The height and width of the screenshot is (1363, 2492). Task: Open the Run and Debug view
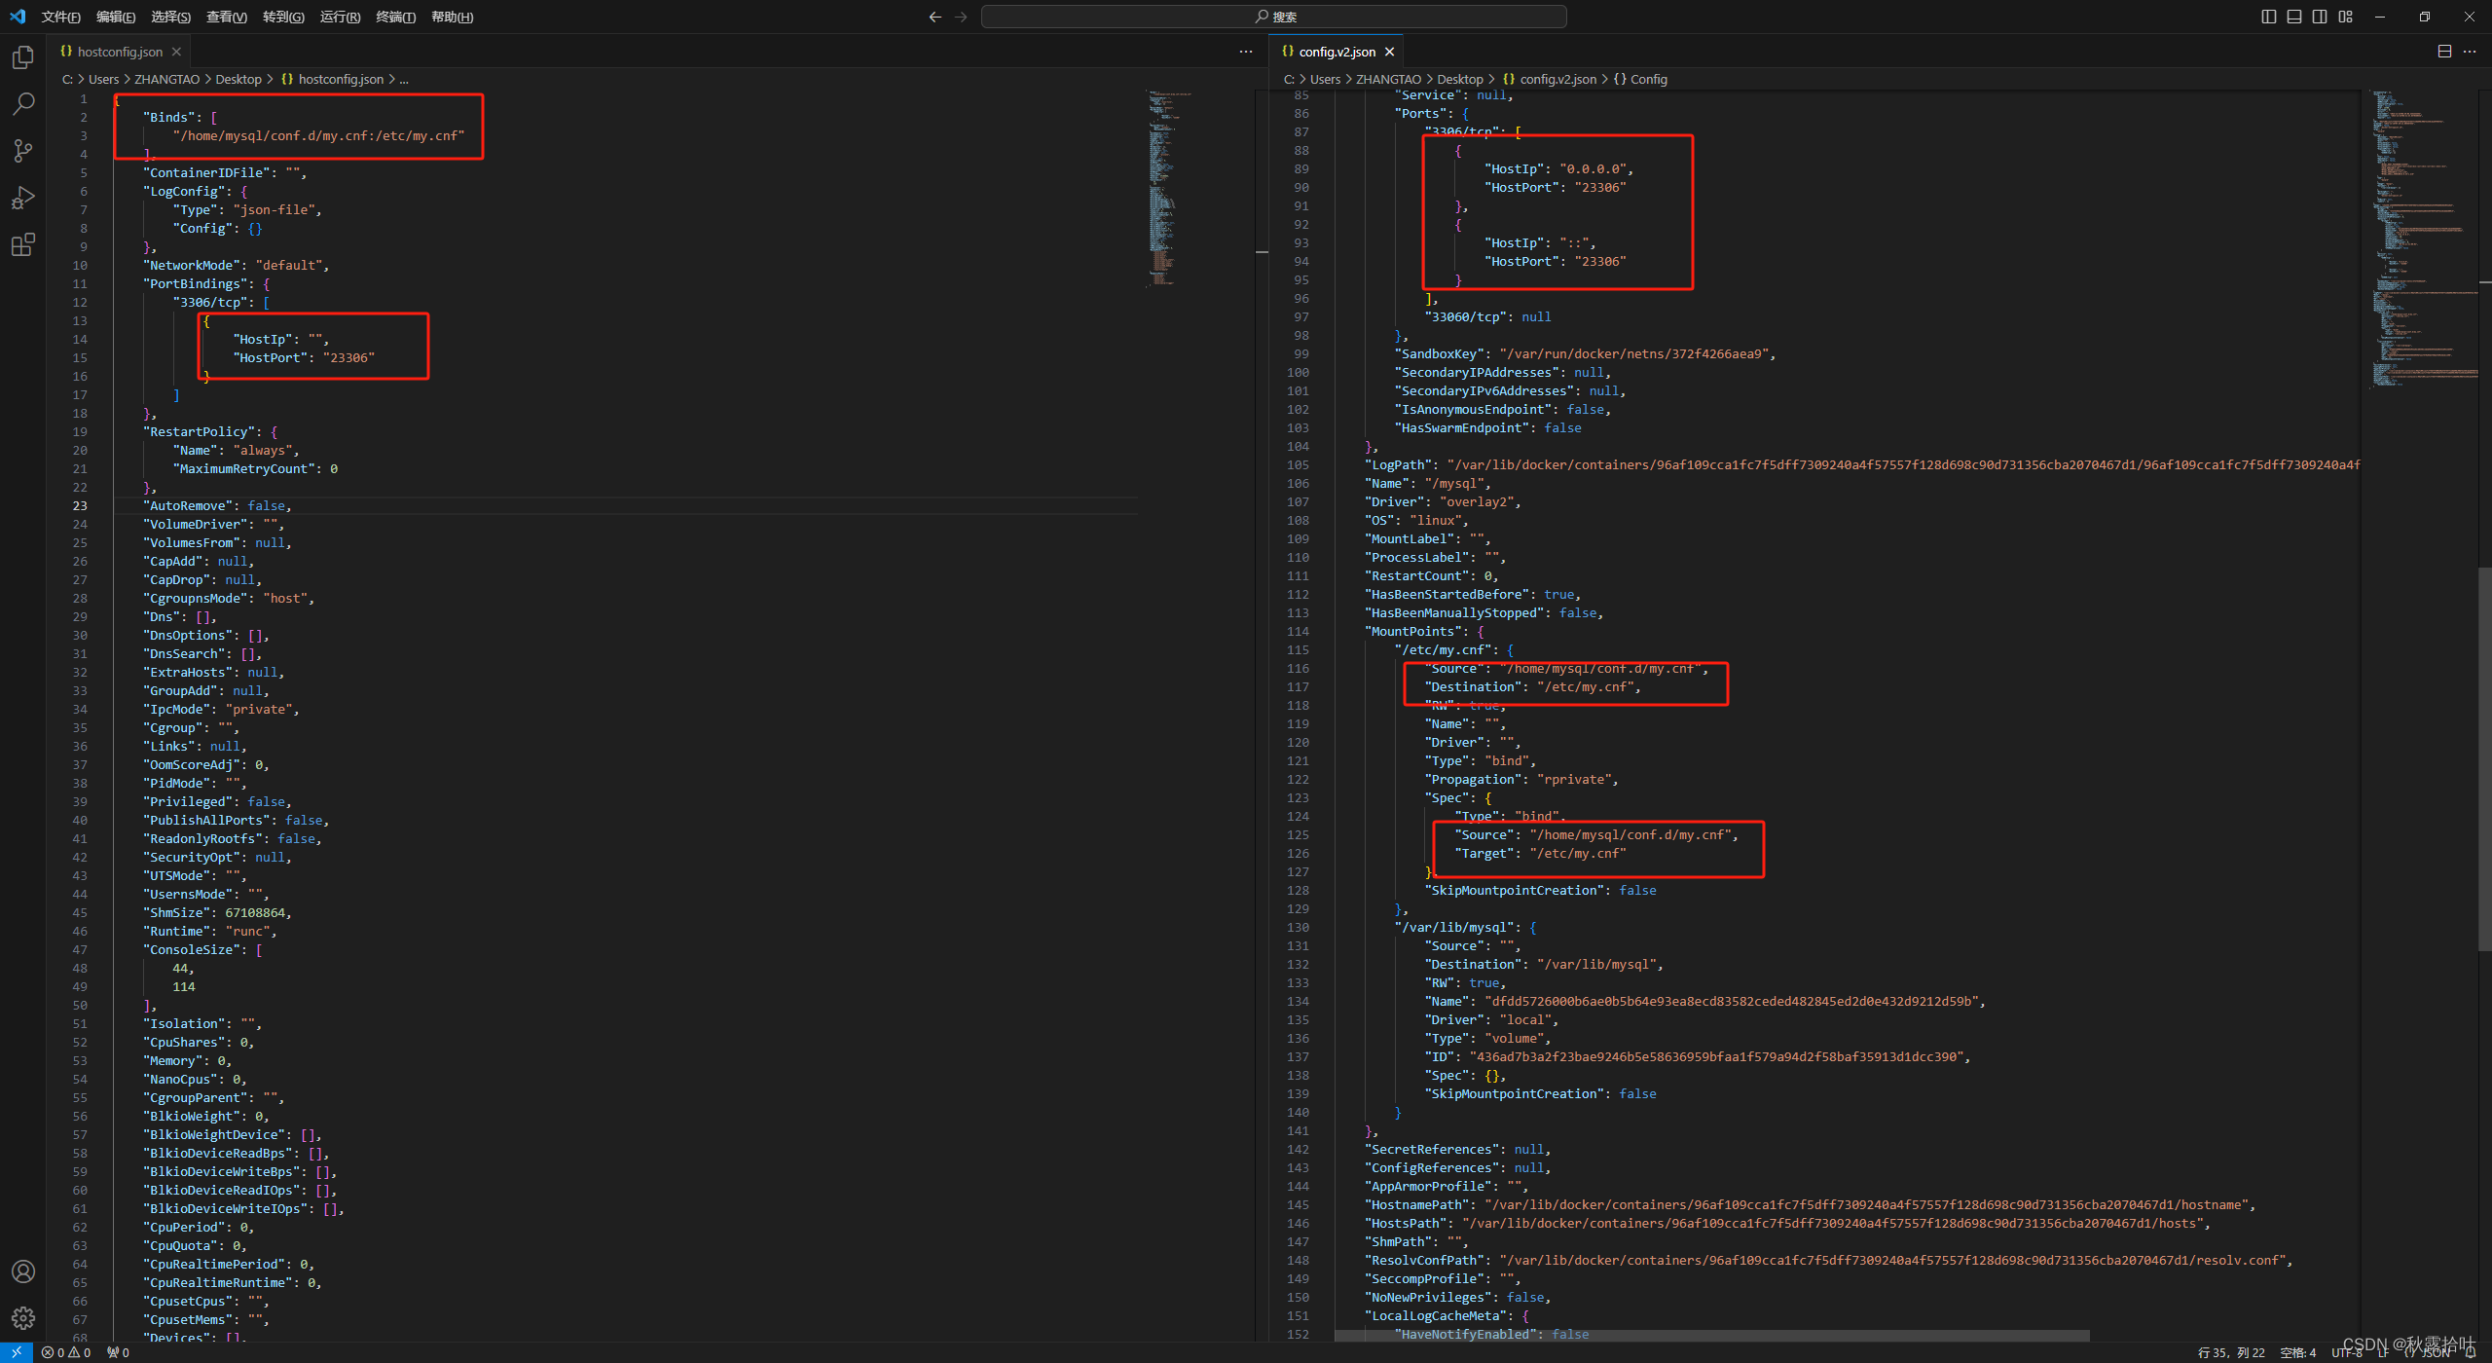point(23,198)
